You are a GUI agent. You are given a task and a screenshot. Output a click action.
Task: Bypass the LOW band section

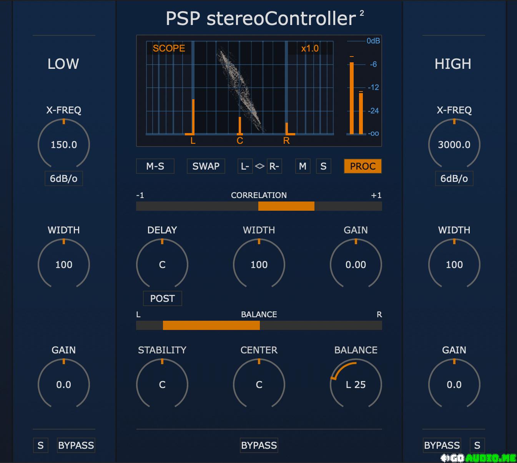pyautogui.click(x=76, y=445)
